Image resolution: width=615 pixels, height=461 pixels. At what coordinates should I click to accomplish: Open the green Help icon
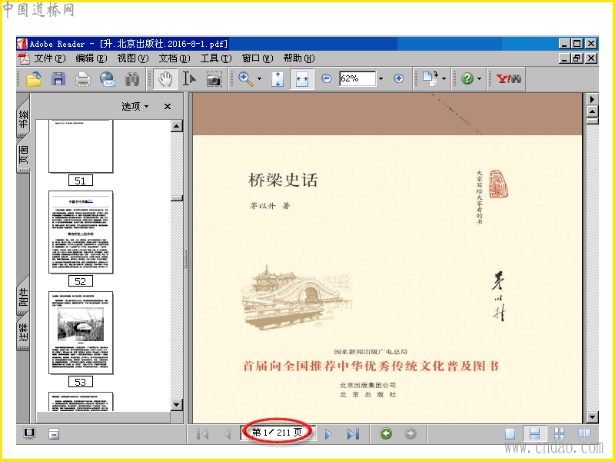tap(467, 79)
